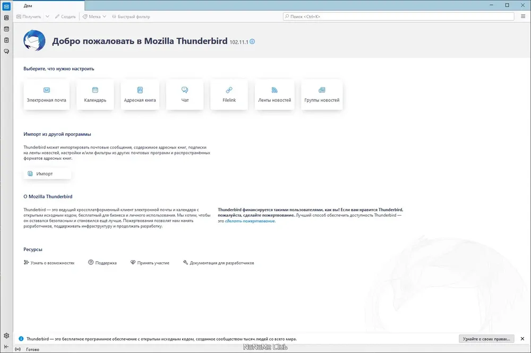Click the version number 102.11.1

click(239, 42)
